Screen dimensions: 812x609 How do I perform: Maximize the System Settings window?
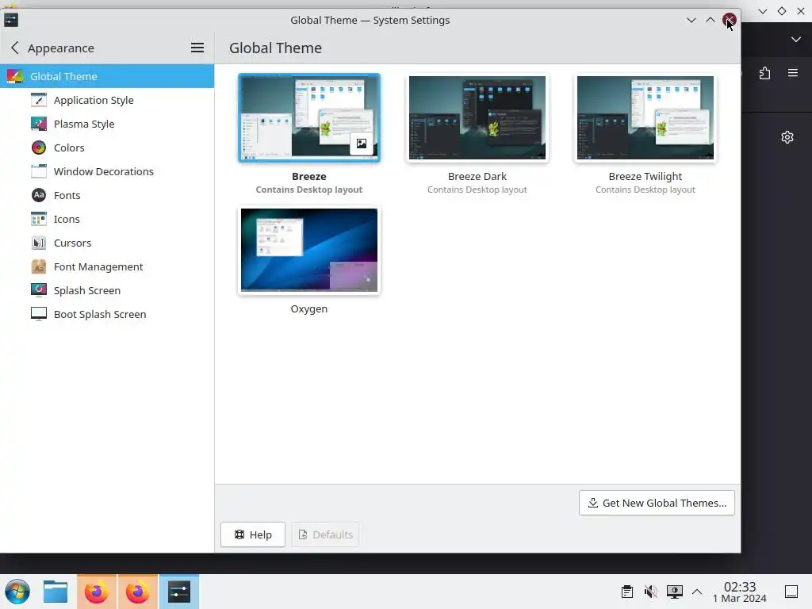pyautogui.click(x=710, y=20)
